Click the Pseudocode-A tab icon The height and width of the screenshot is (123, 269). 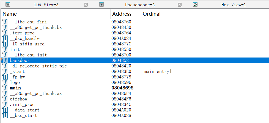tap(101, 5)
